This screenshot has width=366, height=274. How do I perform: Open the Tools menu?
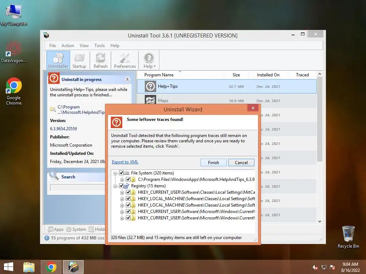pos(99,45)
